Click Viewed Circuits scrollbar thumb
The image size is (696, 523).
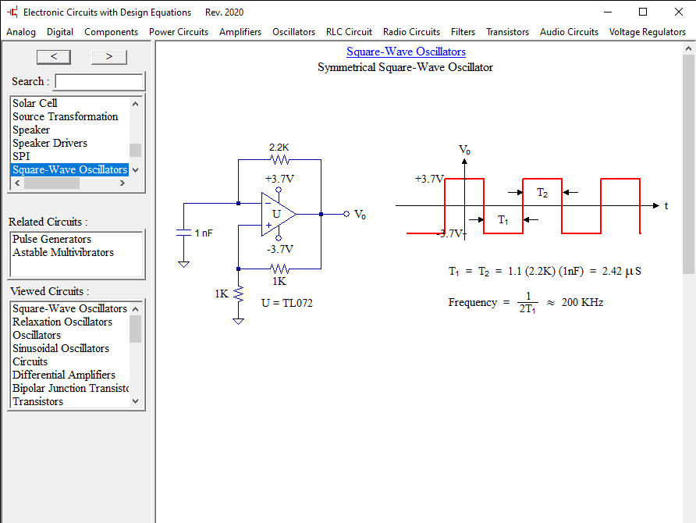point(136,329)
